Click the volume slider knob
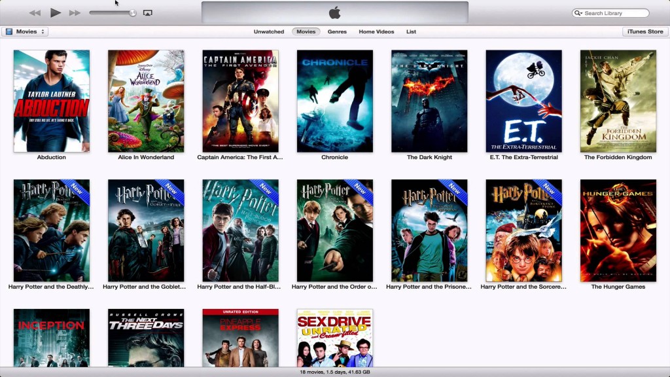The height and width of the screenshot is (377, 670). click(133, 13)
